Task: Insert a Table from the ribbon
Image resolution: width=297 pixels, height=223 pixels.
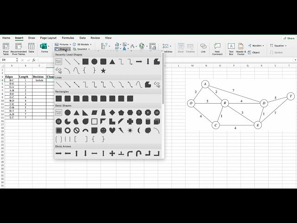Action: 31,48
